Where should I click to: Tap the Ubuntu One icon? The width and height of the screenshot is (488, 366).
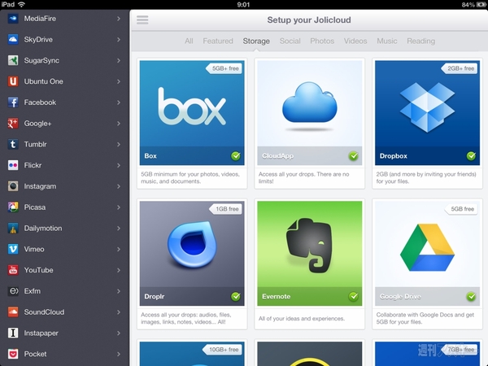pyautogui.click(x=13, y=81)
